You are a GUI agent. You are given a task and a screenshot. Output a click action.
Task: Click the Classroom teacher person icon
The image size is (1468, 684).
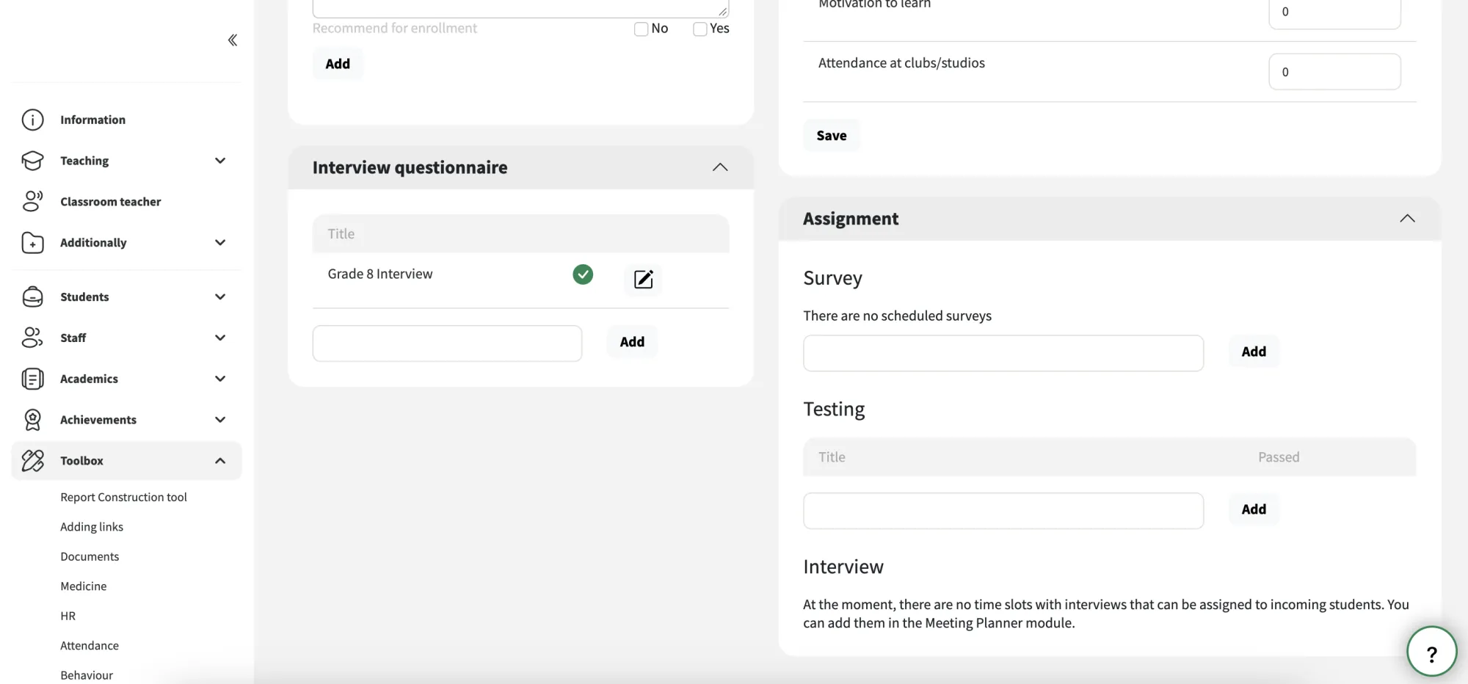coord(32,202)
